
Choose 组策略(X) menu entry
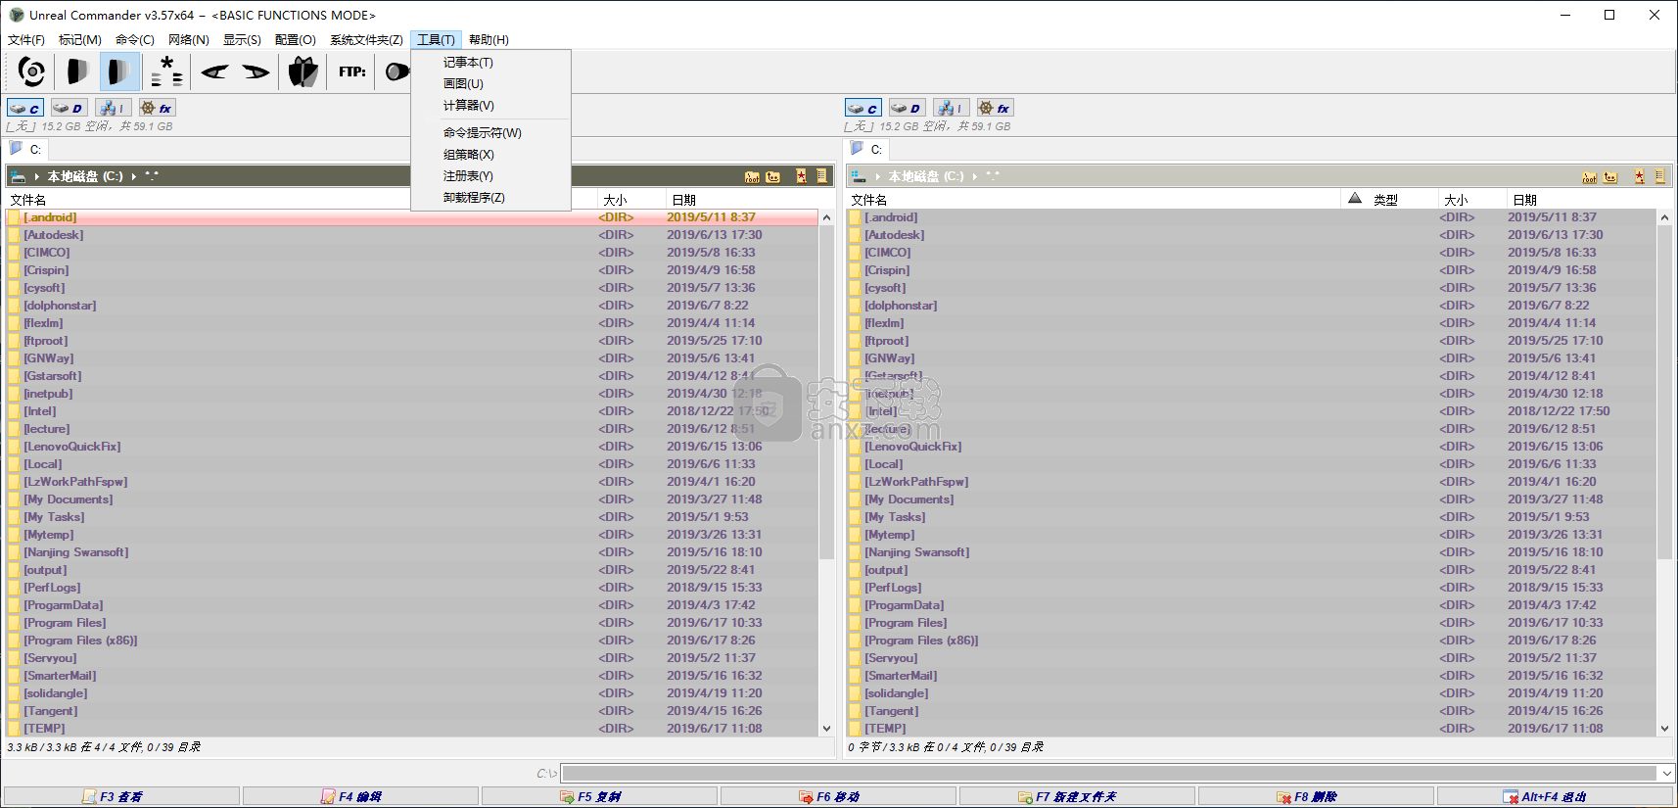pyautogui.click(x=491, y=155)
